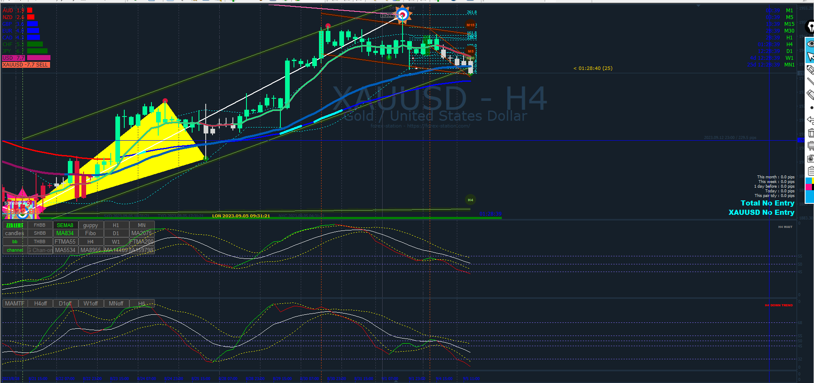This screenshot has width=814, height=383.
Task: Click the guppy button
Action: pos(91,225)
